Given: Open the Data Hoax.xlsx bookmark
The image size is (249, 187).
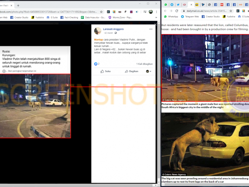Looking at the screenshot, I should [93, 18].
